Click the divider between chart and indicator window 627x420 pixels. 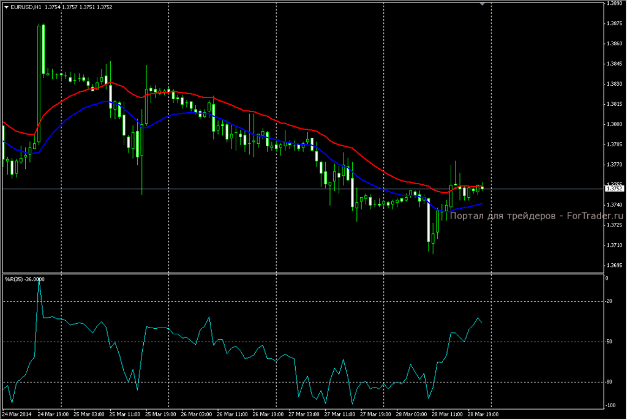pyautogui.click(x=300, y=272)
